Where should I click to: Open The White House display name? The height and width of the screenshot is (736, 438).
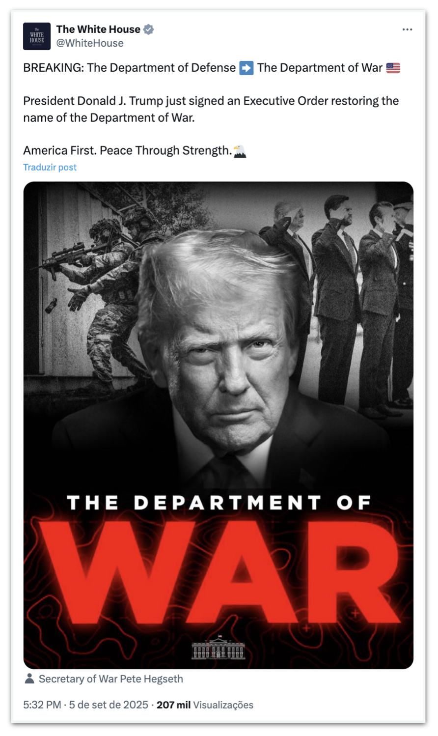click(x=98, y=29)
